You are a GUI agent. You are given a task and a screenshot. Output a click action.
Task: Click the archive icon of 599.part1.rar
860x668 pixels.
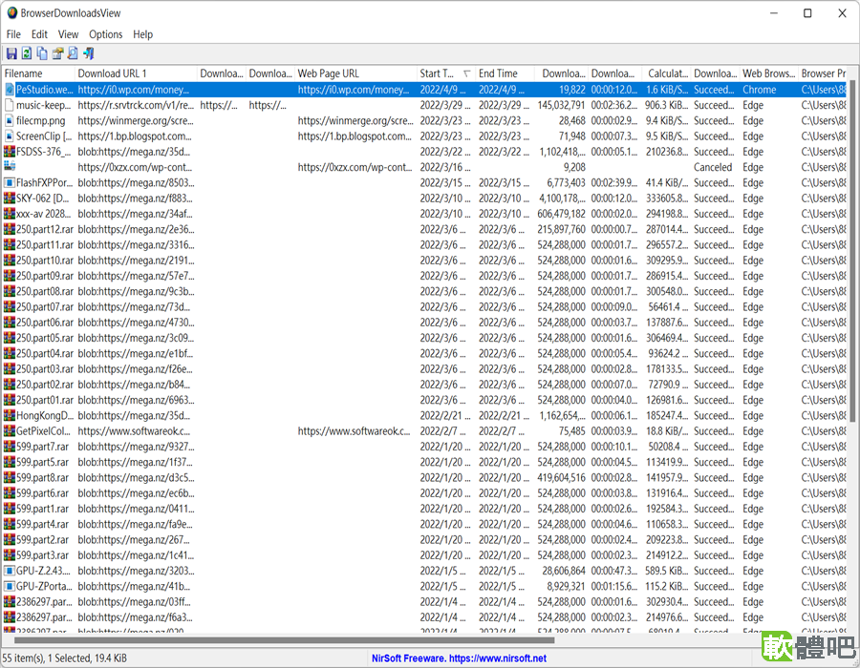(10, 509)
